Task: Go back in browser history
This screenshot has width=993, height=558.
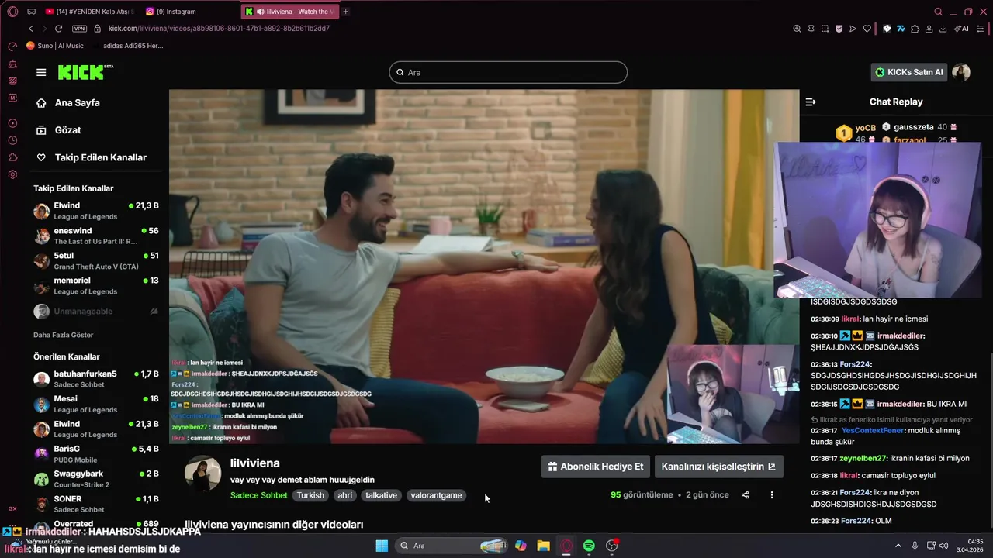Action: [31, 29]
